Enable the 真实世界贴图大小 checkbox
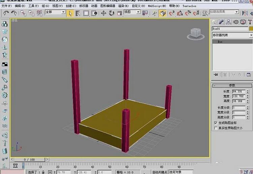 [216, 128]
